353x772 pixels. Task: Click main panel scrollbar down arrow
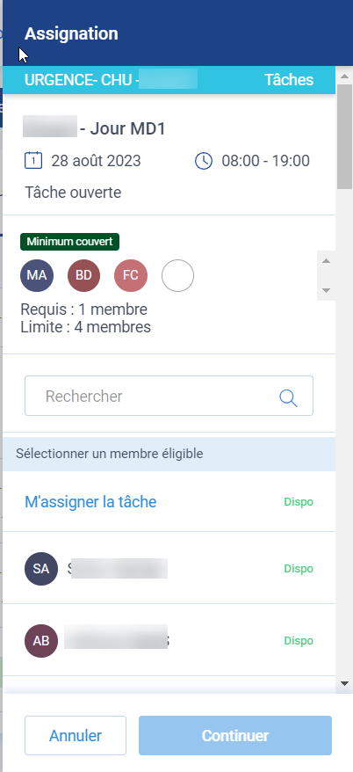click(x=344, y=683)
